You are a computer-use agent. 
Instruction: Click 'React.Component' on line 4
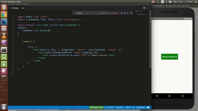68,25
